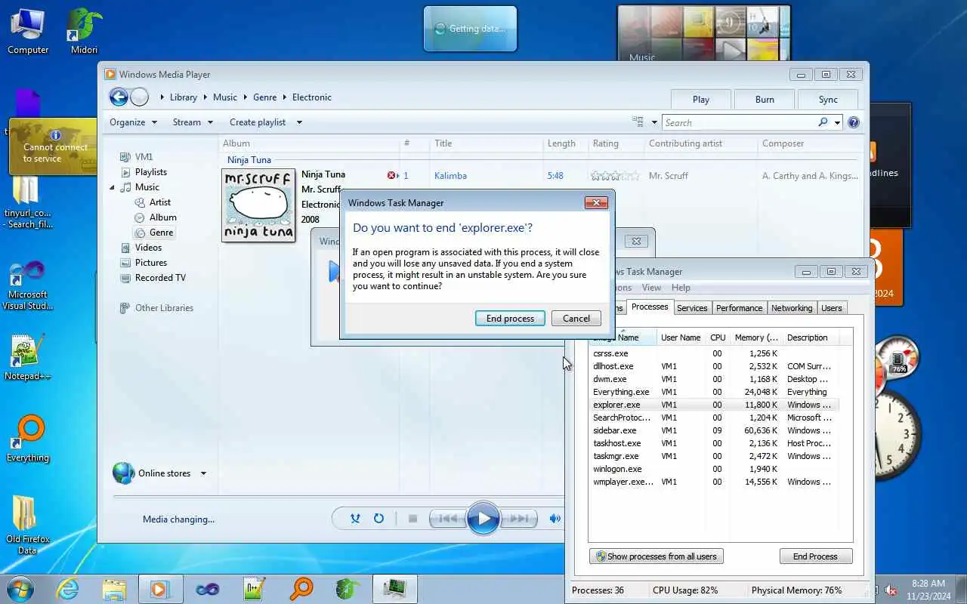Image resolution: width=967 pixels, height=604 pixels.
Task: Open the view options icon beside search
Action: click(638, 122)
